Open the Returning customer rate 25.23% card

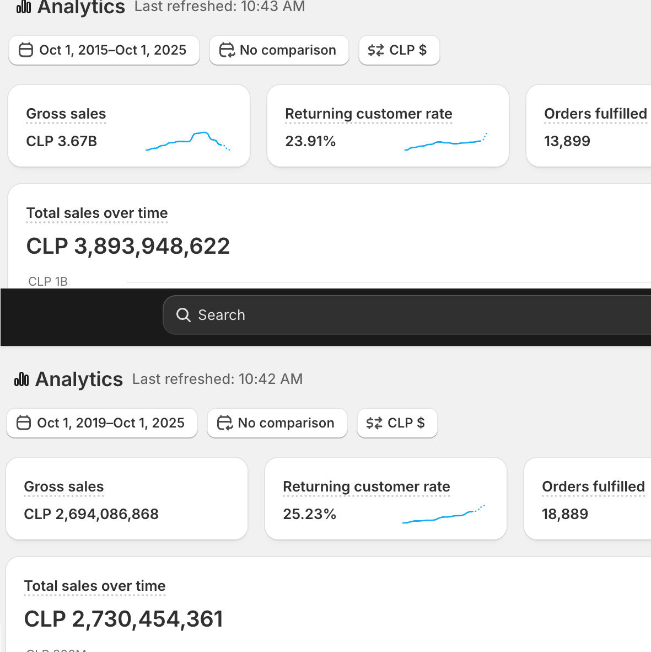[x=385, y=499]
